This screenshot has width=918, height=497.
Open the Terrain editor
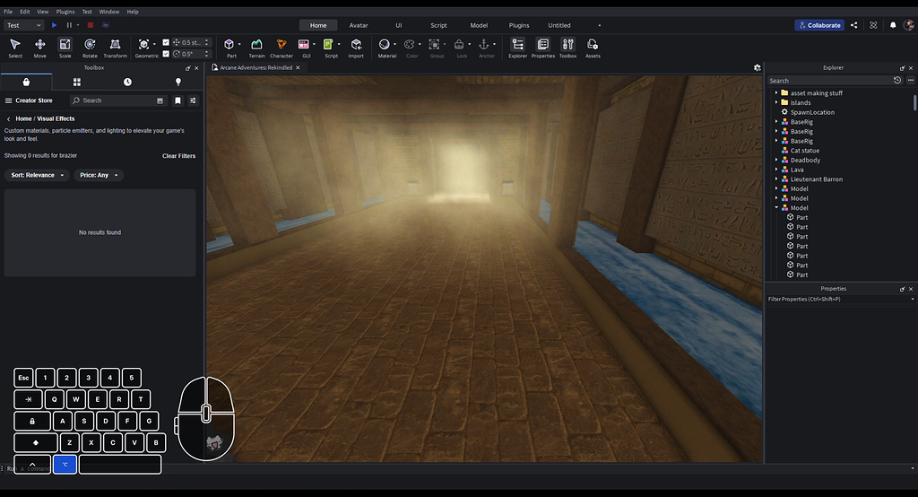[256, 48]
